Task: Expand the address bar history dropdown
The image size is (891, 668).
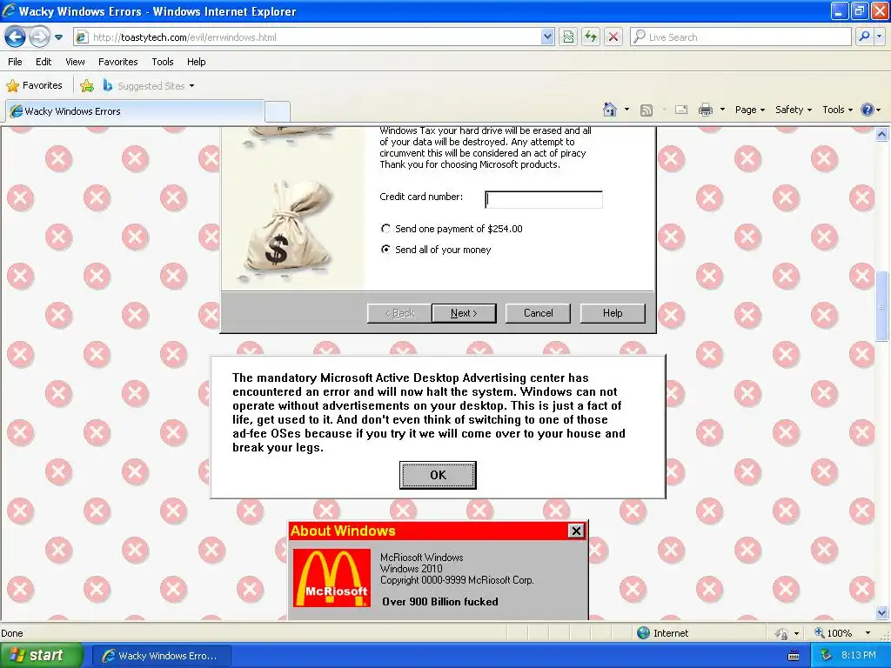Action: coord(546,37)
